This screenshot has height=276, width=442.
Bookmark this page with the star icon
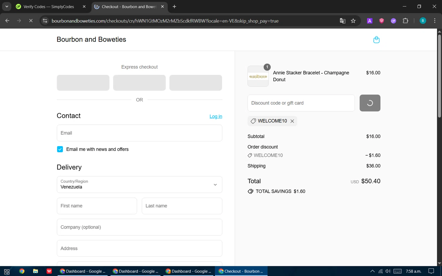(x=353, y=21)
